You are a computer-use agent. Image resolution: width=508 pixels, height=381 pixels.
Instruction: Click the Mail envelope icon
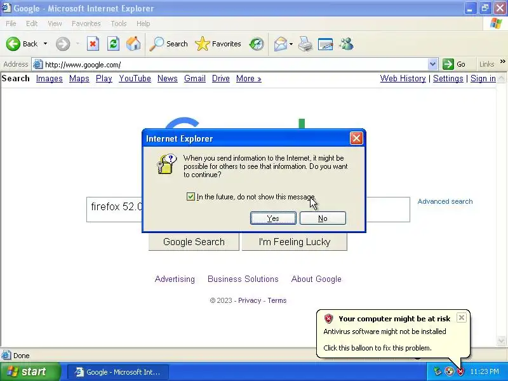(x=281, y=44)
